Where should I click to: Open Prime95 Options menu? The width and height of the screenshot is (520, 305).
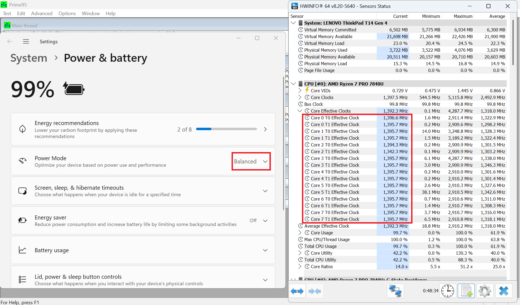(x=67, y=13)
